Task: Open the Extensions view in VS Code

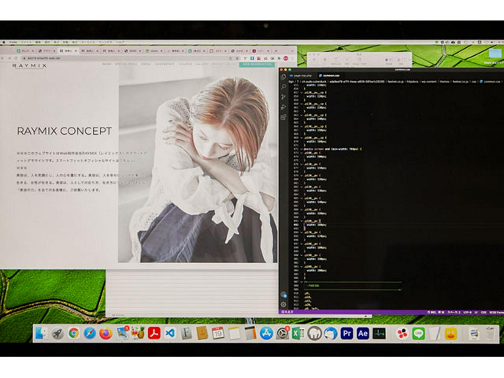Action: tap(283, 117)
